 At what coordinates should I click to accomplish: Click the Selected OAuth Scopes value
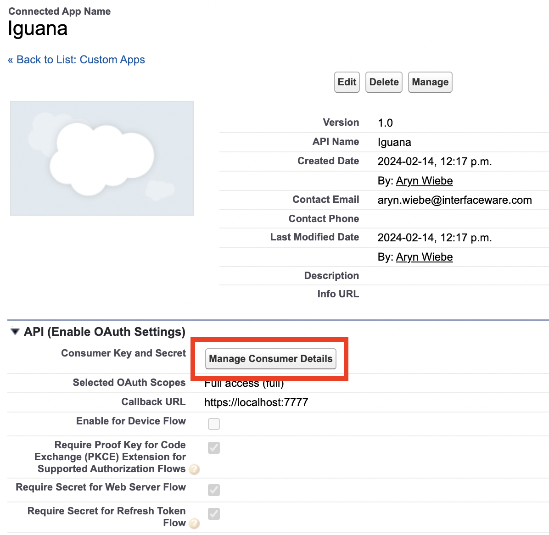coord(244,384)
